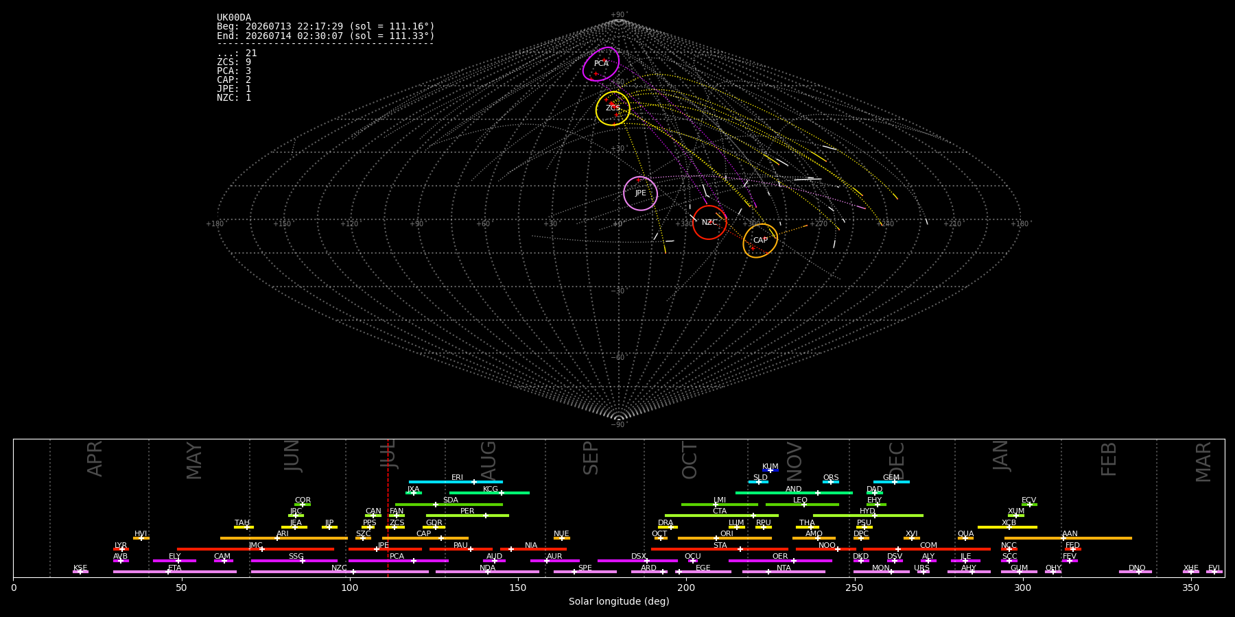
Task: Select the JPE radiant circle
Action: tap(640, 193)
